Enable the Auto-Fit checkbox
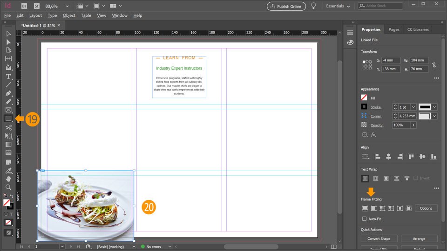 [364, 218]
